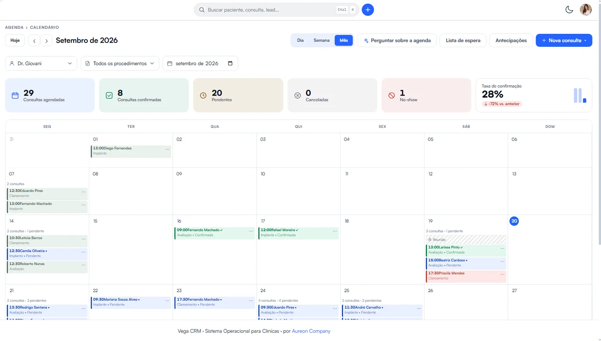The height and width of the screenshot is (341, 601).
Task: Open options for Mariana Souza Alves appointment
Action: 167,300
